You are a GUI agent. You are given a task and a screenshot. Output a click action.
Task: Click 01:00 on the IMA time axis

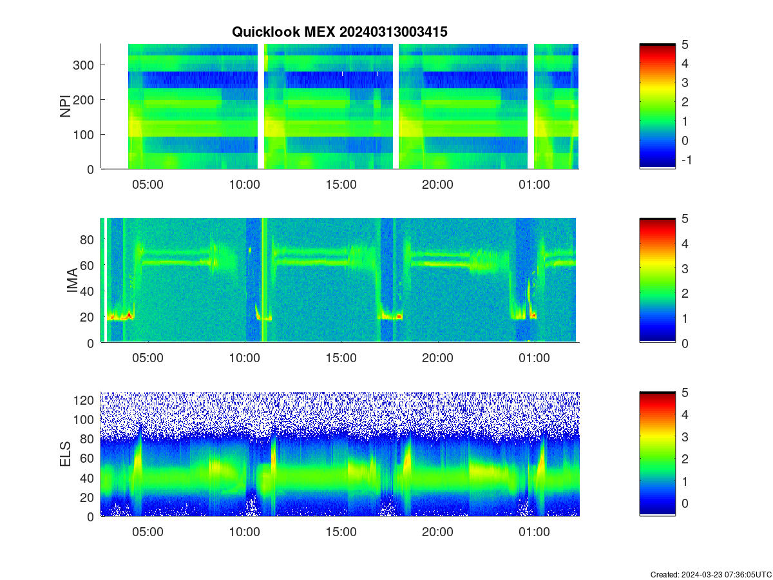[x=534, y=358]
